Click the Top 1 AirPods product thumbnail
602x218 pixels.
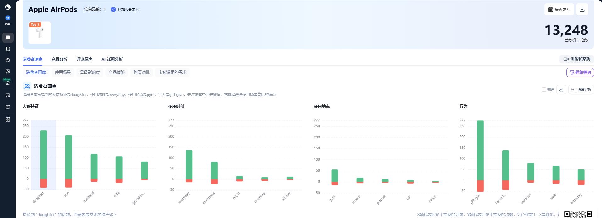40,33
